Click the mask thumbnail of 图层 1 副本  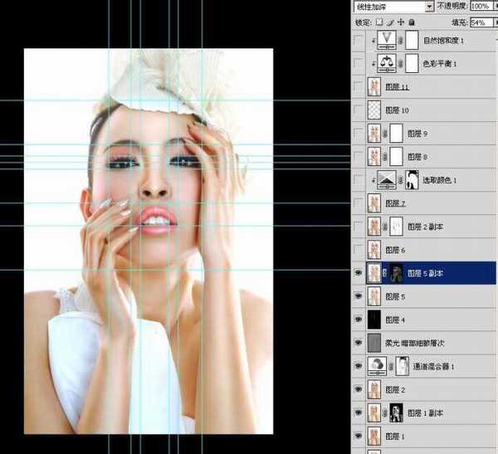click(x=397, y=412)
